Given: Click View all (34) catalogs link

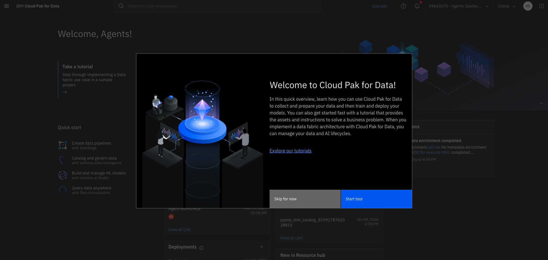Looking at the screenshot, I should (x=291, y=238).
